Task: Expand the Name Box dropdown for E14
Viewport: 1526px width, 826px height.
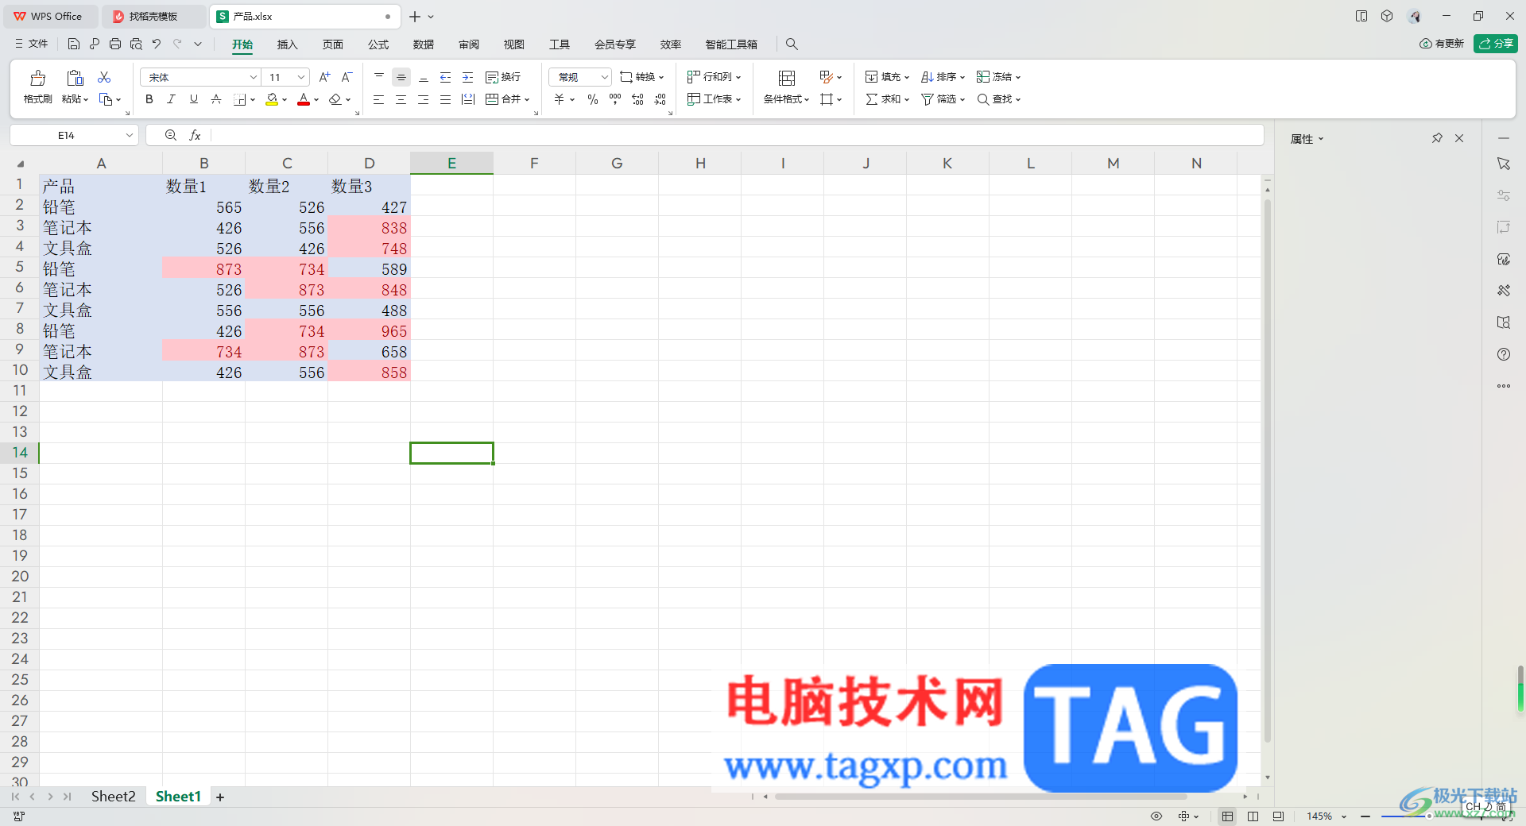Action: [x=129, y=136]
